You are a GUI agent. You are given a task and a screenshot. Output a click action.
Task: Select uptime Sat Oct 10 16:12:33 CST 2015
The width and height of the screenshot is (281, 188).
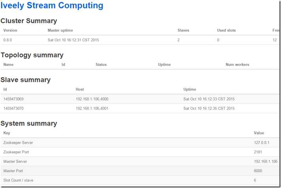tap(209, 99)
